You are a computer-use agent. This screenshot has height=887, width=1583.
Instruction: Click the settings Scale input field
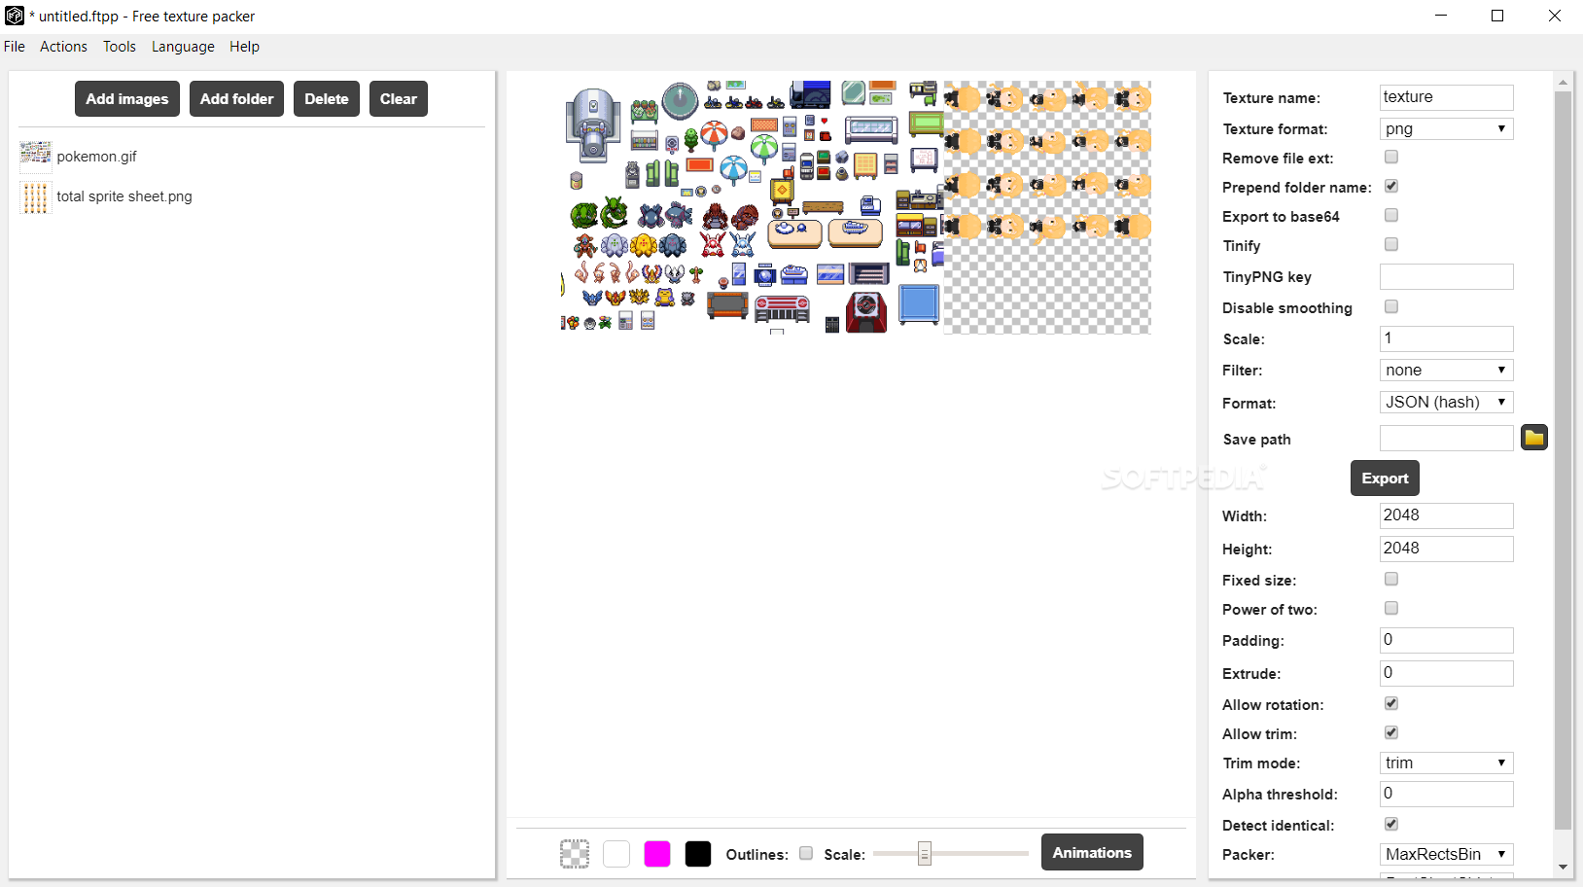tap(1447, 338)
